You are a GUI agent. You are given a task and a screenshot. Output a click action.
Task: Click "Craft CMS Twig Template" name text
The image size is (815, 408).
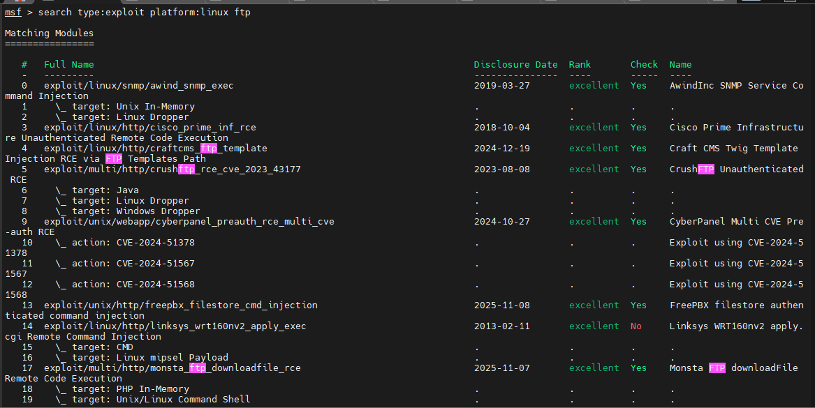[x=733, y=149]
